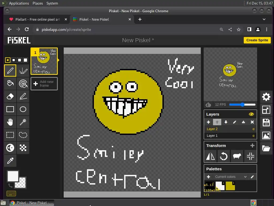This screenshot has height=206, width=274.
Task: Swap primary and secondary colors
Action: 10,185
